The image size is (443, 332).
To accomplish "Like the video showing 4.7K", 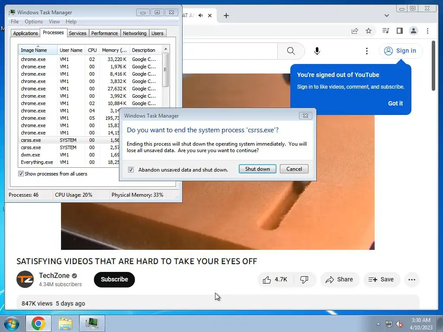I will (x=276, y=280).
